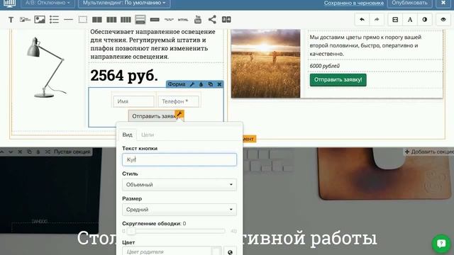Open the Пустая секция style droplet
The image size is (454, 255).
pos(38,152)
